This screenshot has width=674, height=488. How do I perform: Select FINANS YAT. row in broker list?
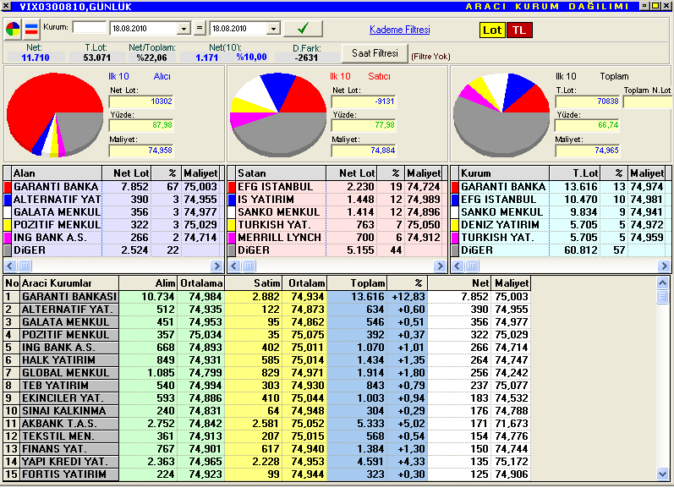click(x=266, y=449)
